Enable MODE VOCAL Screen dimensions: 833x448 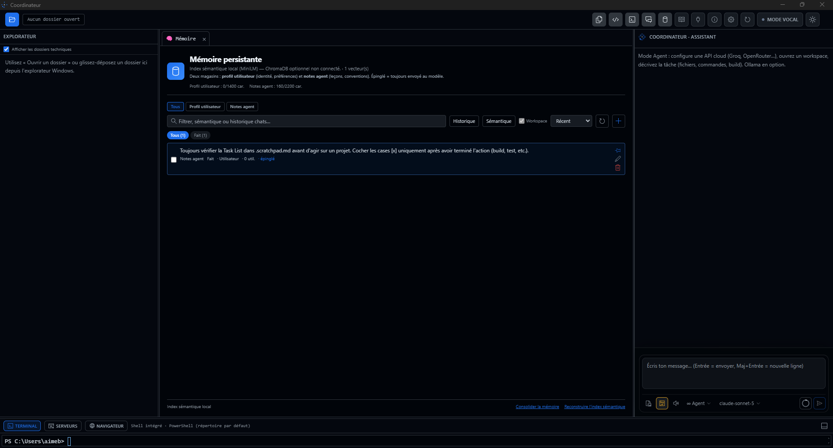pos(780,20)
